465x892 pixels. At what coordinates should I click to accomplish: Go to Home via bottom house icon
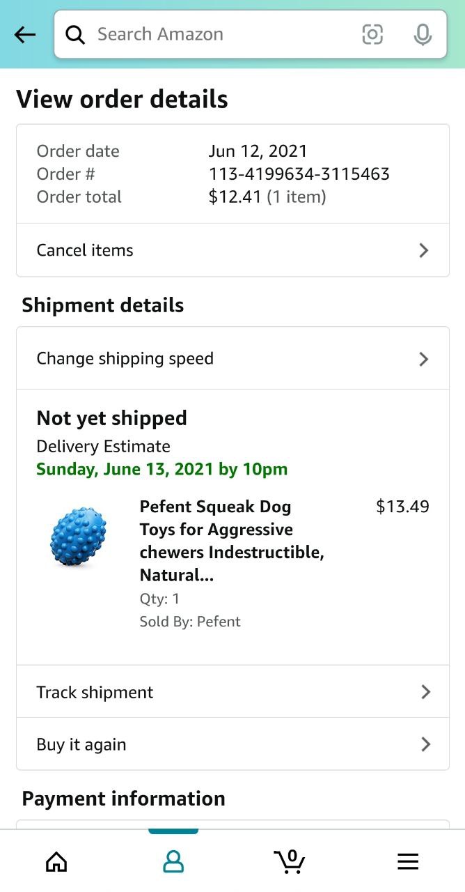[56, 861]
